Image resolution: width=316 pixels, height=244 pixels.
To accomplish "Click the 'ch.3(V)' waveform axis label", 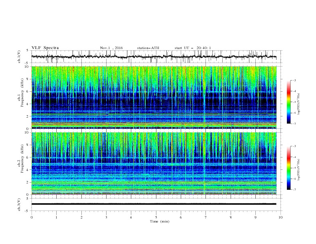I will (x=19, y=205).
